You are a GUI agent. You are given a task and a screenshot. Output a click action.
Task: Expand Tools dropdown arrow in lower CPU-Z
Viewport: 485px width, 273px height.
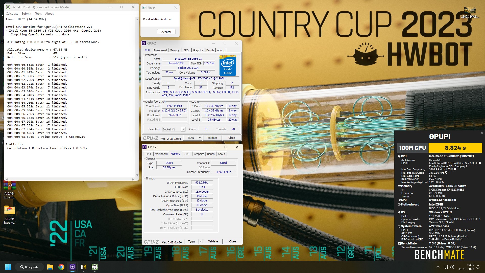[201, 241]
